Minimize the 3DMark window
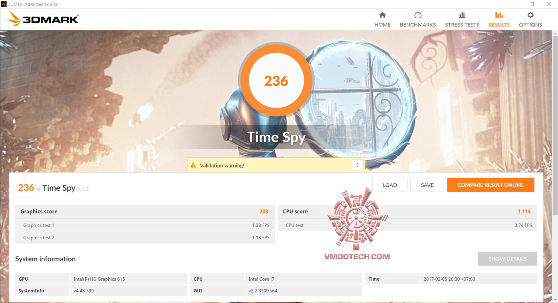The image size is (558, 303). [x=516, y=4]
